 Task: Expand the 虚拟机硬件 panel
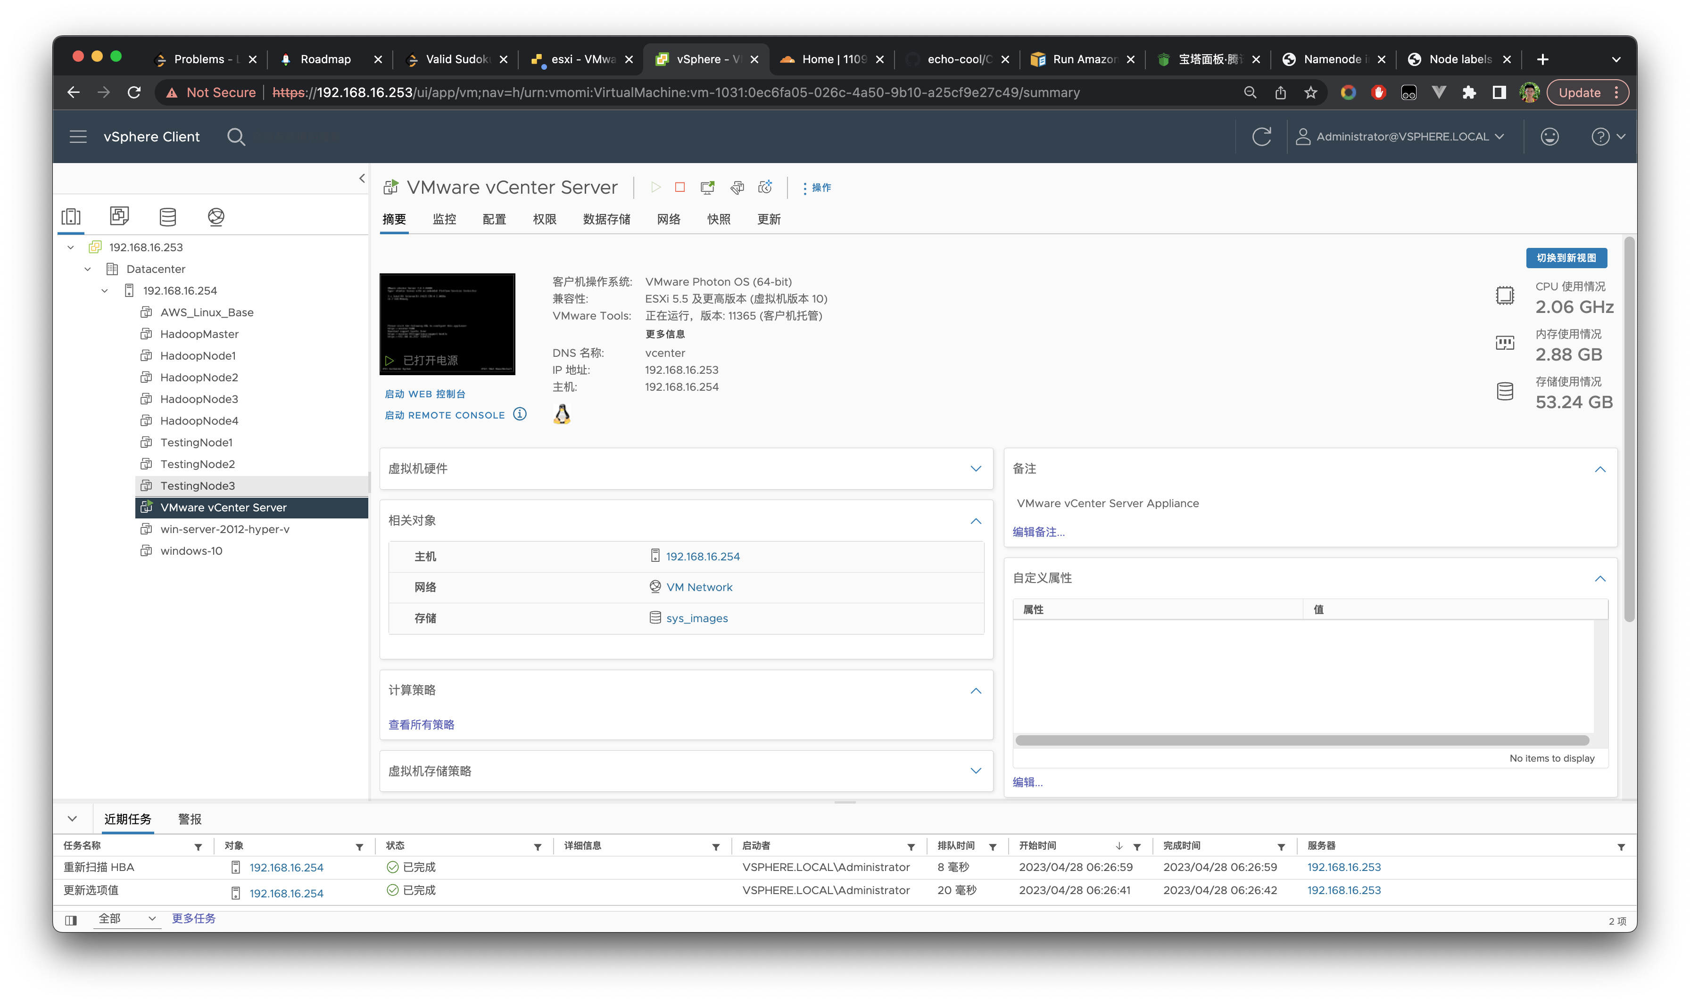[975, 468]
